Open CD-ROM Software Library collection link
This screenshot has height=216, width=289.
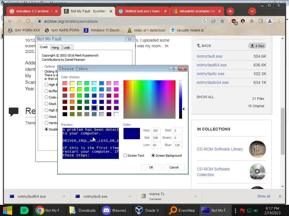220,149
